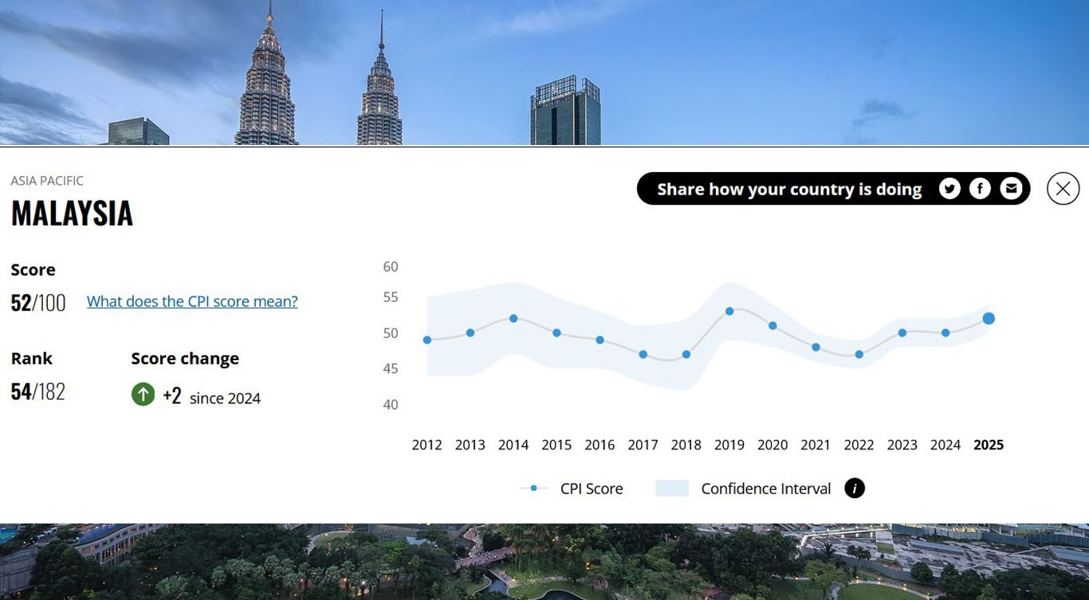Click the 2014 year label

[513, 445]
